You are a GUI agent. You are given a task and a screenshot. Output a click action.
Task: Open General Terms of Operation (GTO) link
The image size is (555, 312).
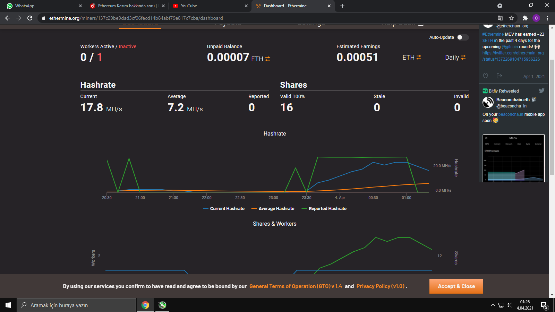click(x=296, y=286)
